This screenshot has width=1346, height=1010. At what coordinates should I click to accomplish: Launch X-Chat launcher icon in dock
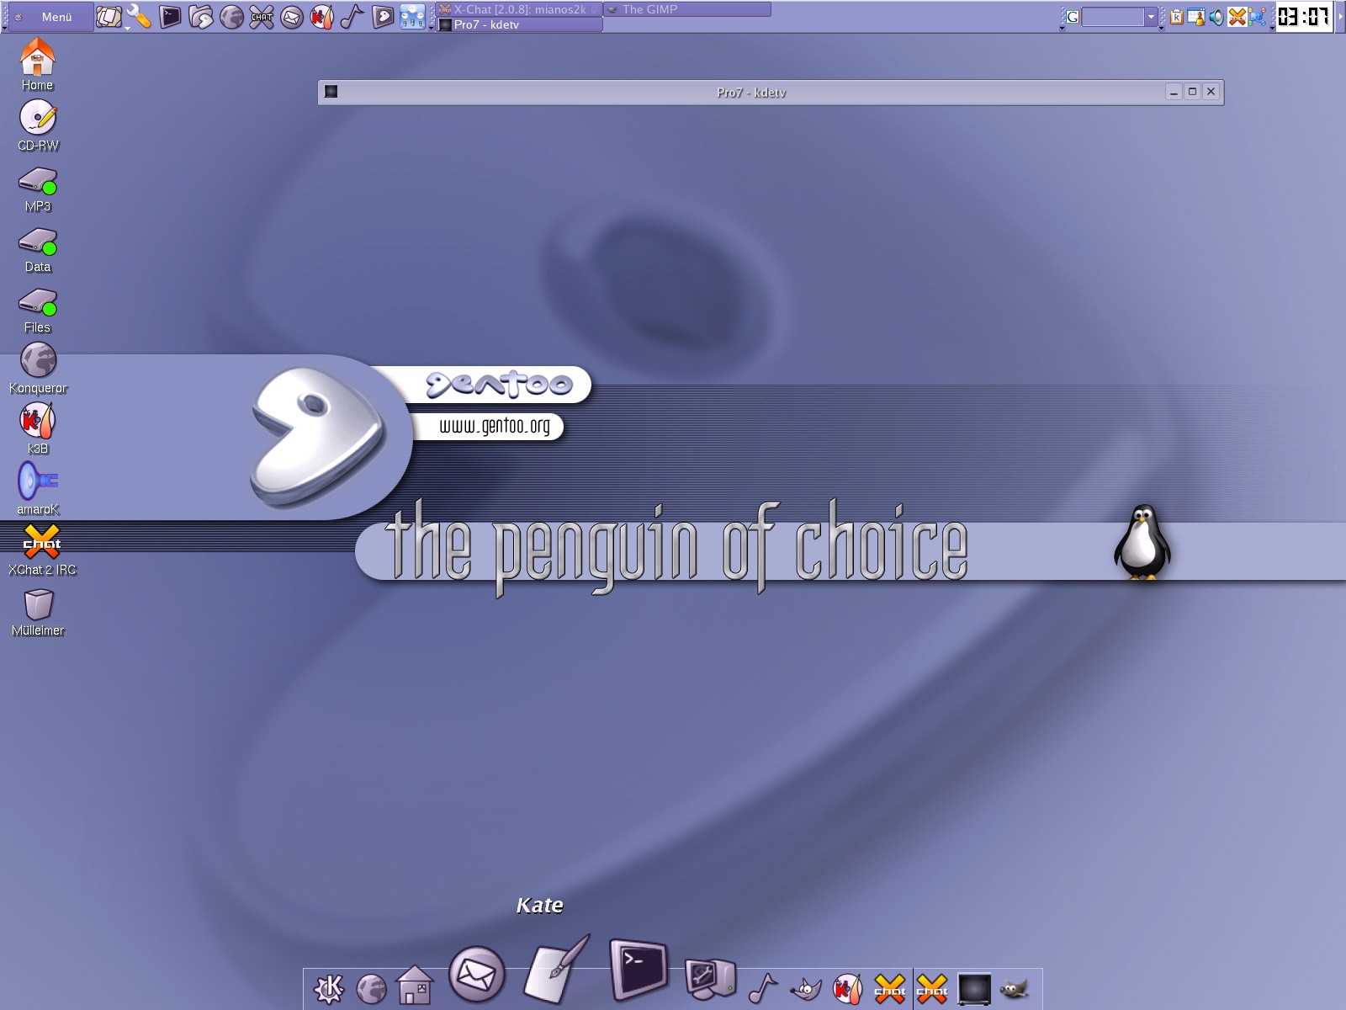pos(890,988)
